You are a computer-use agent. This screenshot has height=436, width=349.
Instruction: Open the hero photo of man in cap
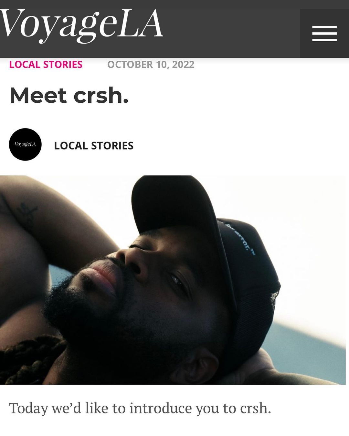(173, 280)
